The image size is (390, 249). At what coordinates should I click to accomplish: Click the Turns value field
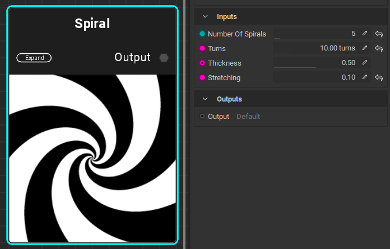click(x=315, y=48)
